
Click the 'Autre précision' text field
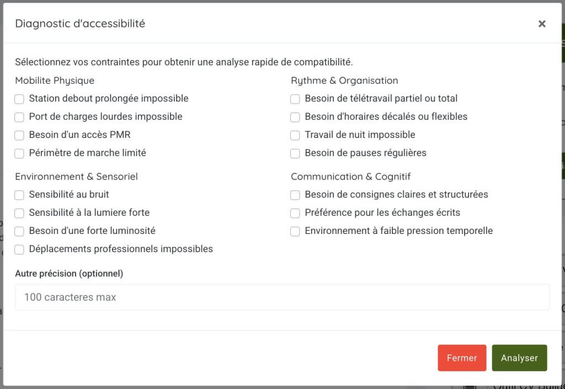tap(282, 297)
